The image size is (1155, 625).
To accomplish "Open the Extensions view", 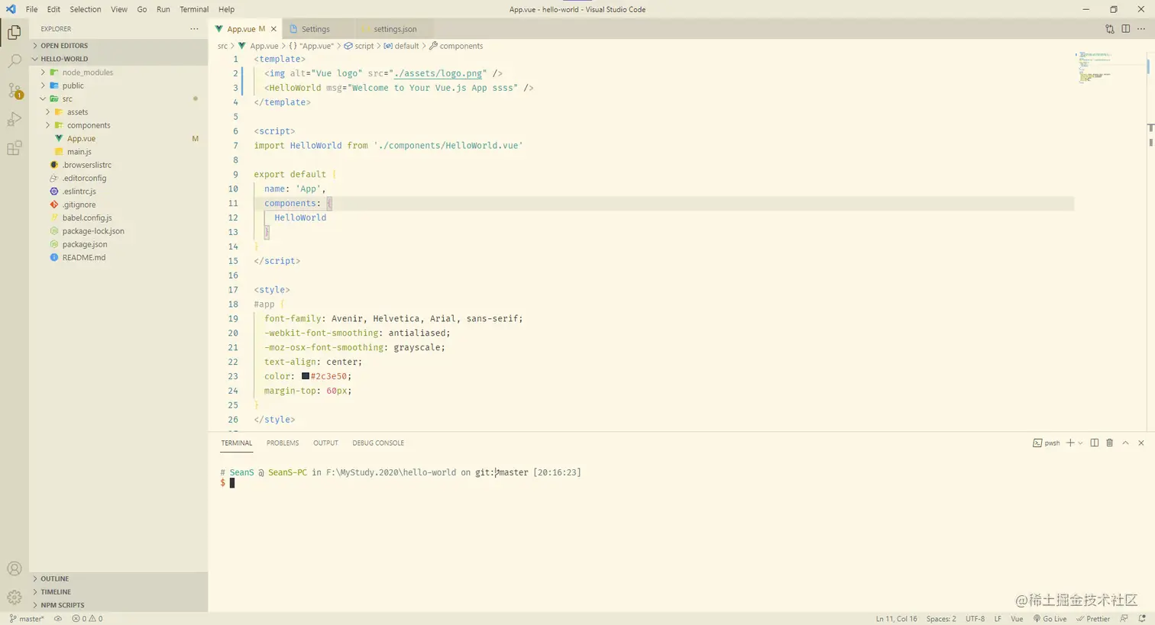I will point(14,148).
